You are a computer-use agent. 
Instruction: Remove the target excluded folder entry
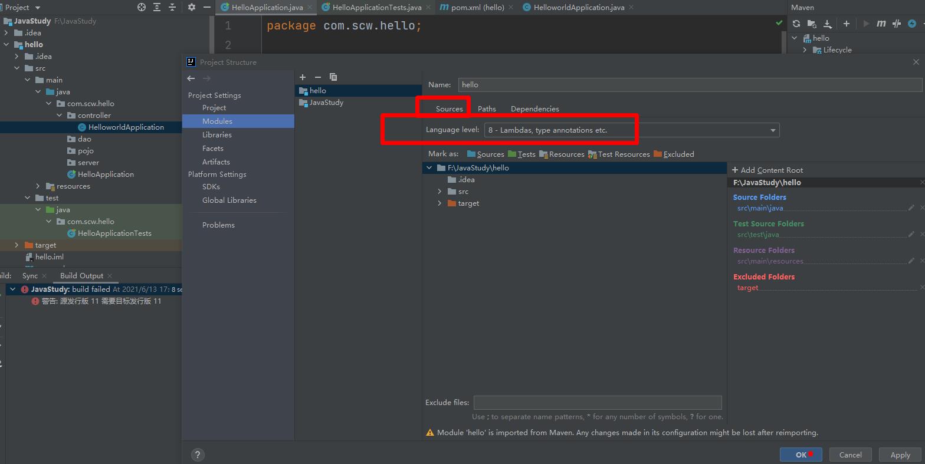922,287
